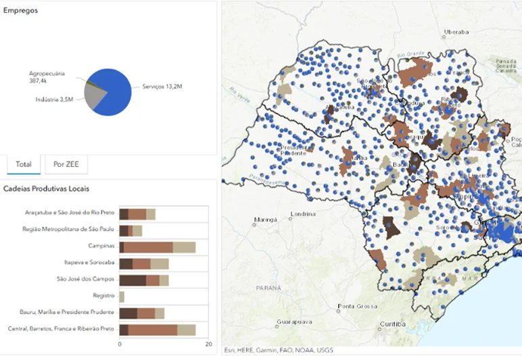Open the Por ZEE tab
The height and width of the screenshot is (356, 522).
(x=66, y=164)
